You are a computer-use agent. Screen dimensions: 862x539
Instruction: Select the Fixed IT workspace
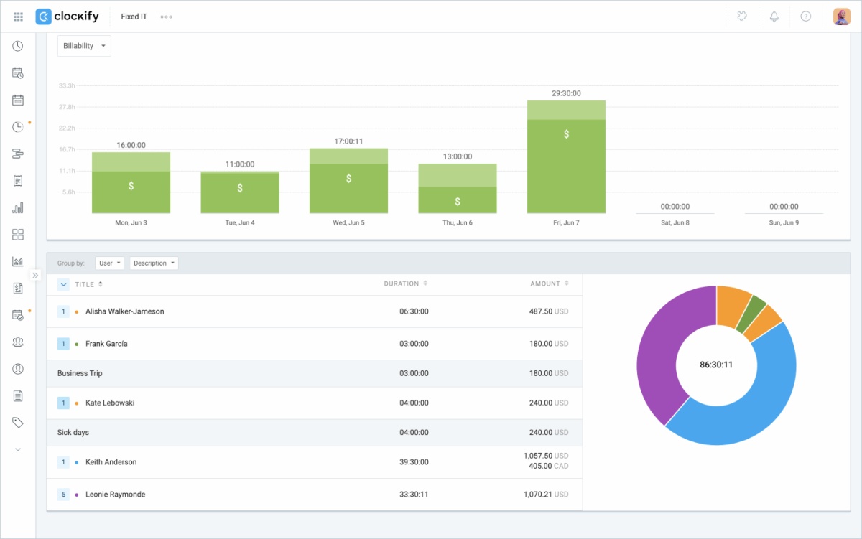click(x=134, y=16)
